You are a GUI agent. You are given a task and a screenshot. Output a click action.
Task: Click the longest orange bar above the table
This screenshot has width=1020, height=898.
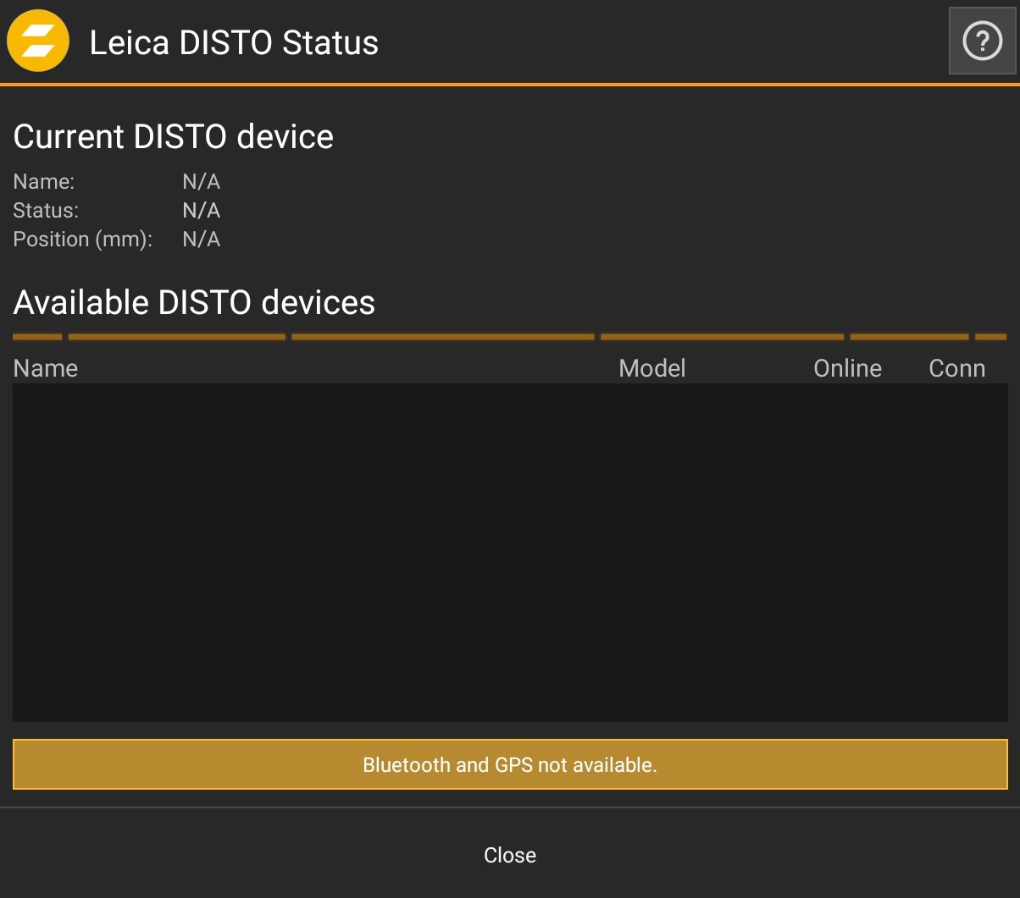click(x=442, y=337)
